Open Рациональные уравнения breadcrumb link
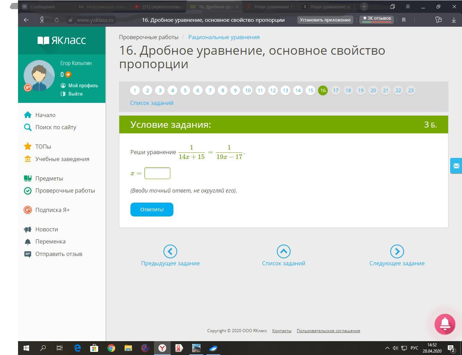The height and width of the screenshot is (355, 462). coord(224,37)
